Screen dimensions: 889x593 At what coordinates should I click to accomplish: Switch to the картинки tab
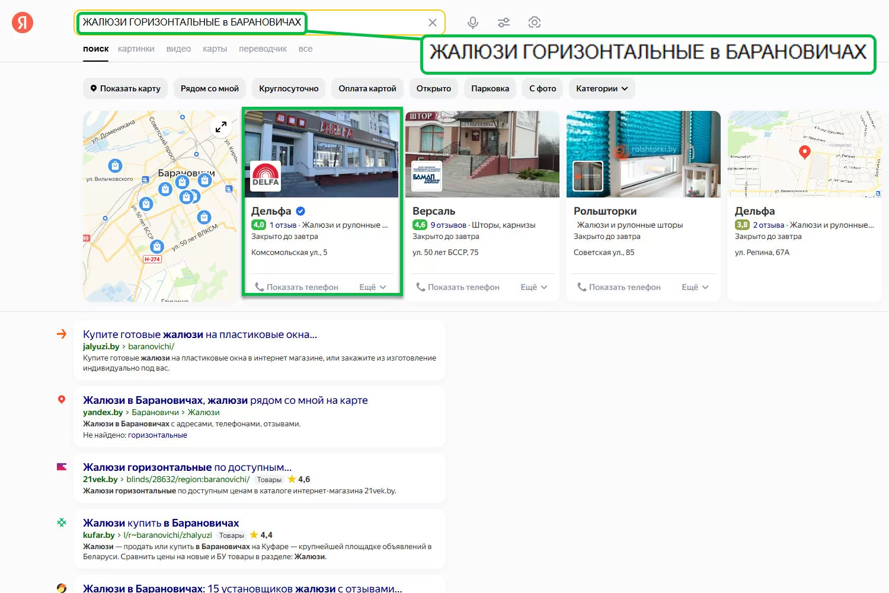point(136,49)
